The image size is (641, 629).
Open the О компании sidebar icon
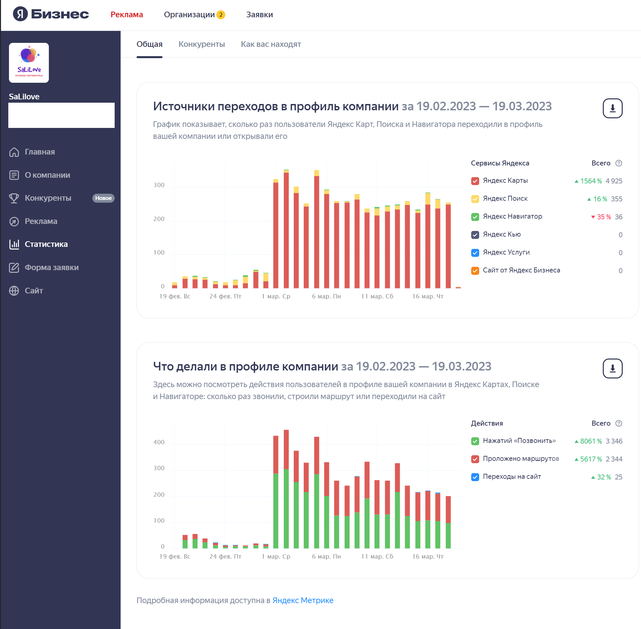(14, 175)
